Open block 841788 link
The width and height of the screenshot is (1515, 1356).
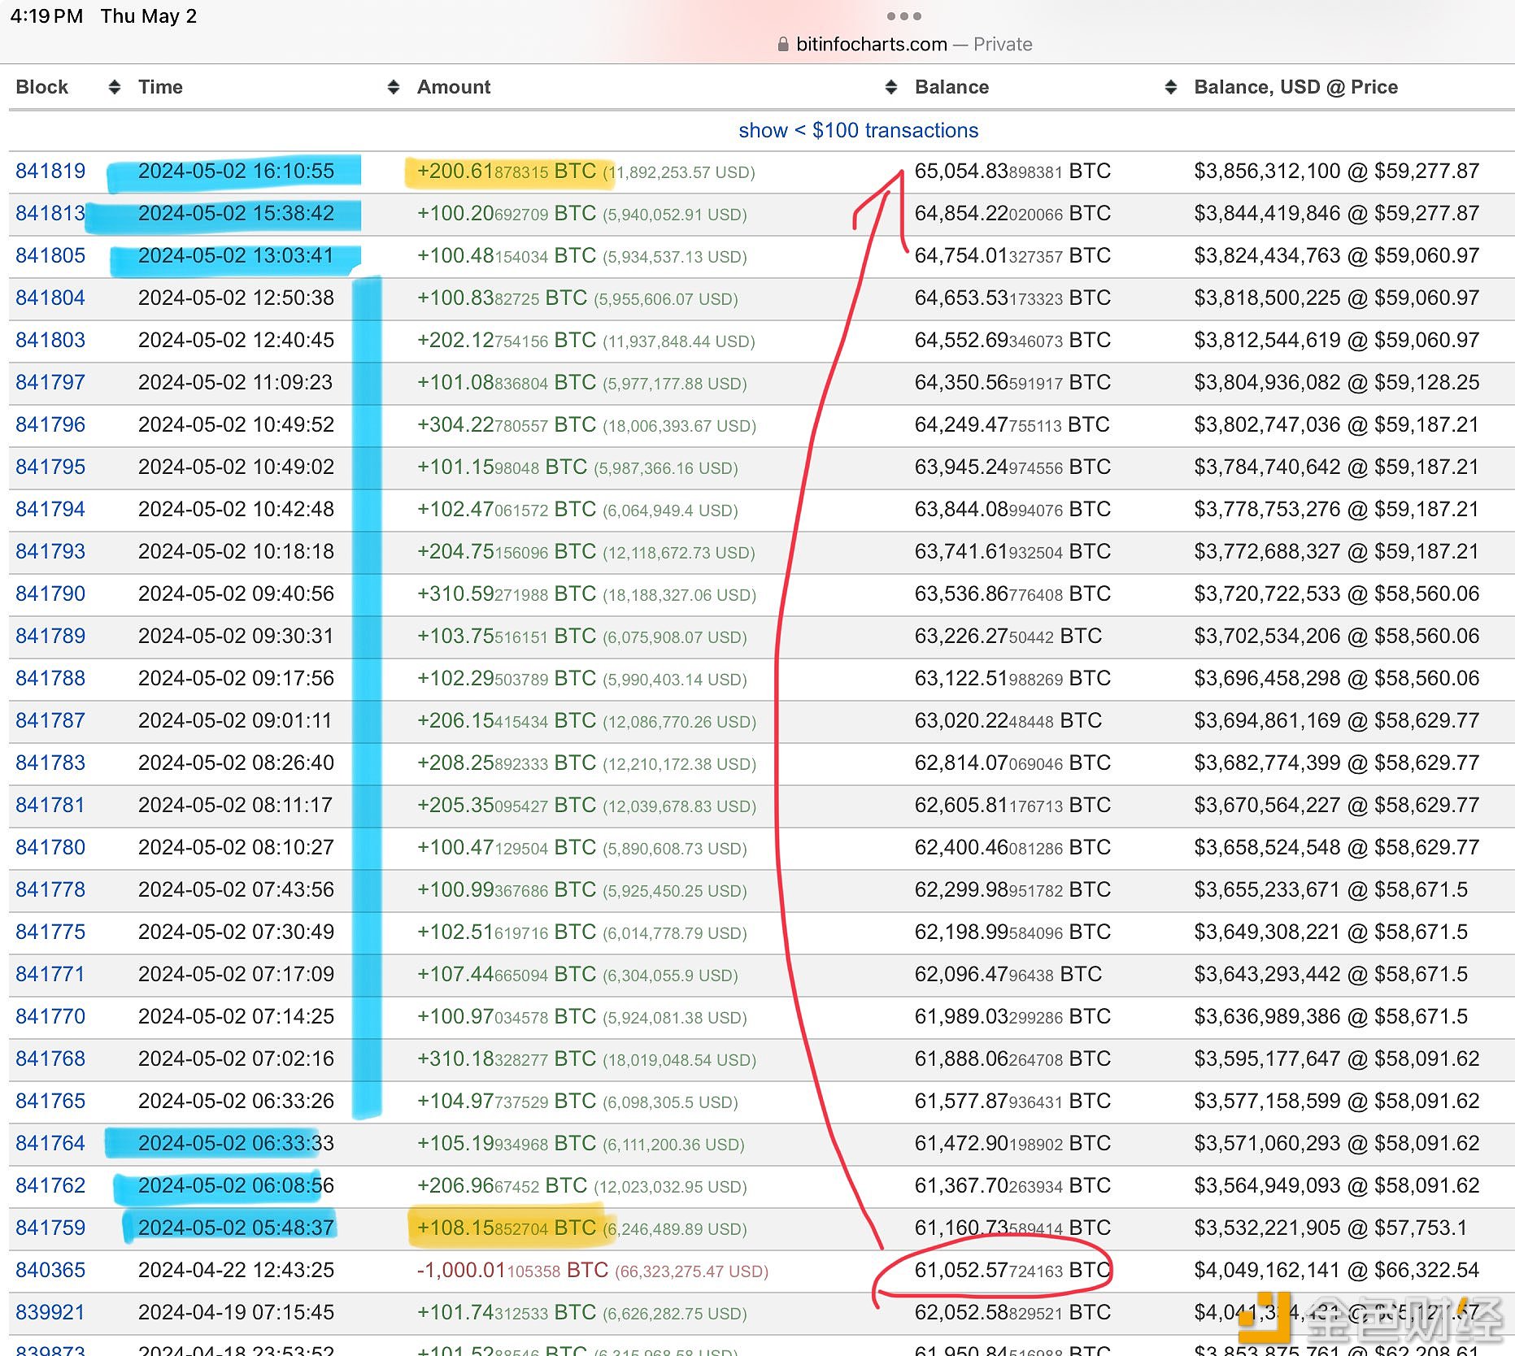point(50,678)
